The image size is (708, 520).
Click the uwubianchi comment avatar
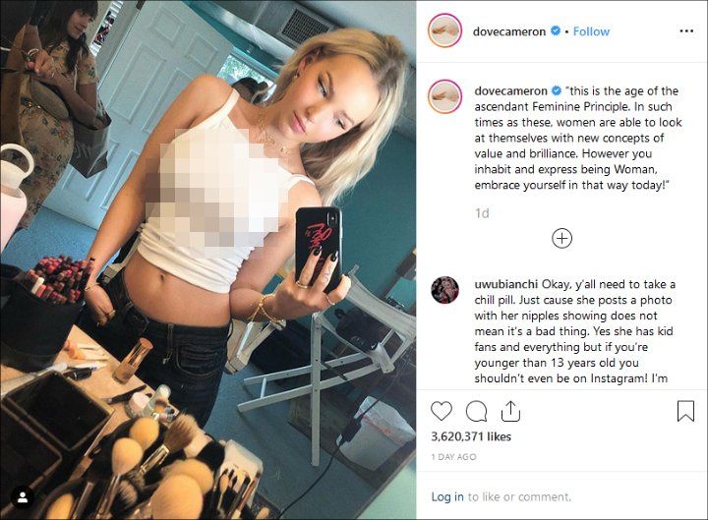pos(444,290)
